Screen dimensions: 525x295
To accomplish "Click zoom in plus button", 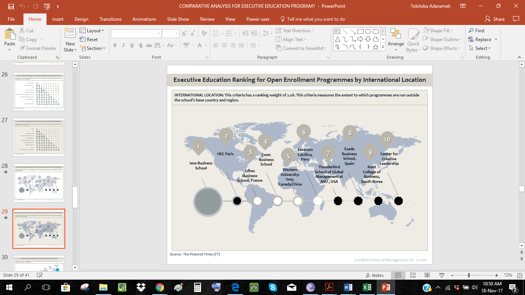I will pyautogui.click(x=497, y=275).
